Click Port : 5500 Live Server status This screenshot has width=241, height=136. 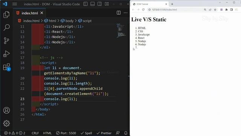pyautogui.click(x=66, y=133)
